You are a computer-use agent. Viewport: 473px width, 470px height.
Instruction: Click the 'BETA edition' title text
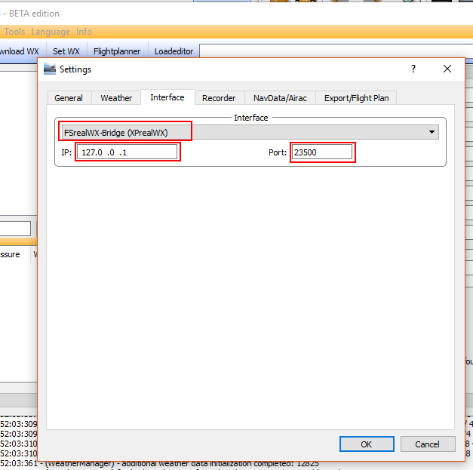coord(34,14)
